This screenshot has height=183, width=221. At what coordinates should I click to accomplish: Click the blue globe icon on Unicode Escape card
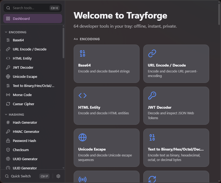pyautogui.click(x=83, y=137)
